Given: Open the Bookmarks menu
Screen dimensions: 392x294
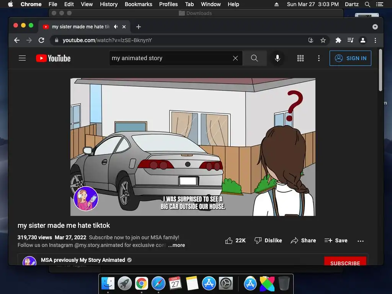Looking at the screenshot, I should point(139,4).
